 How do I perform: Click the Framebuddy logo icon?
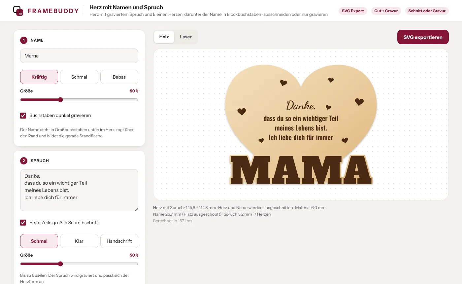click(x=18, y=11)
